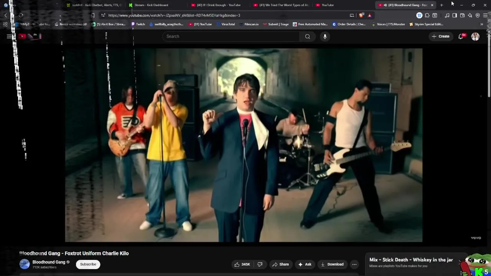Viewport: 491px width, 276px height.
Task: Open Voices | TTS.Monster bookmark
Action: tap(388, 24)
